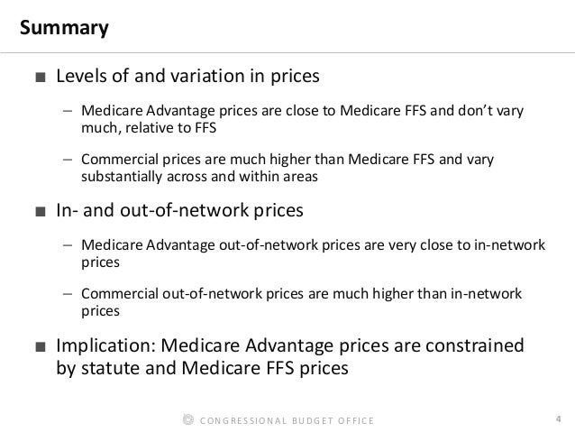Select the Summary slide title

tap(64, 29)
